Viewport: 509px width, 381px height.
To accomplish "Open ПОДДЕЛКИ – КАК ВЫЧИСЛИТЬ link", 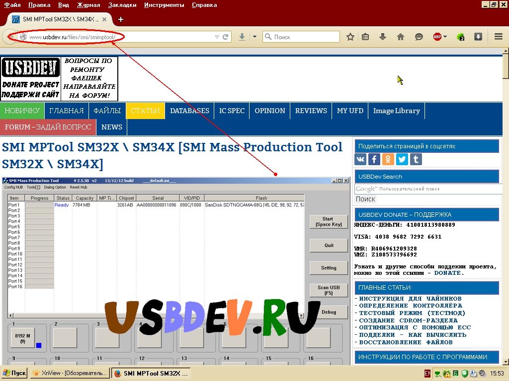I will (x=413, y=335).
